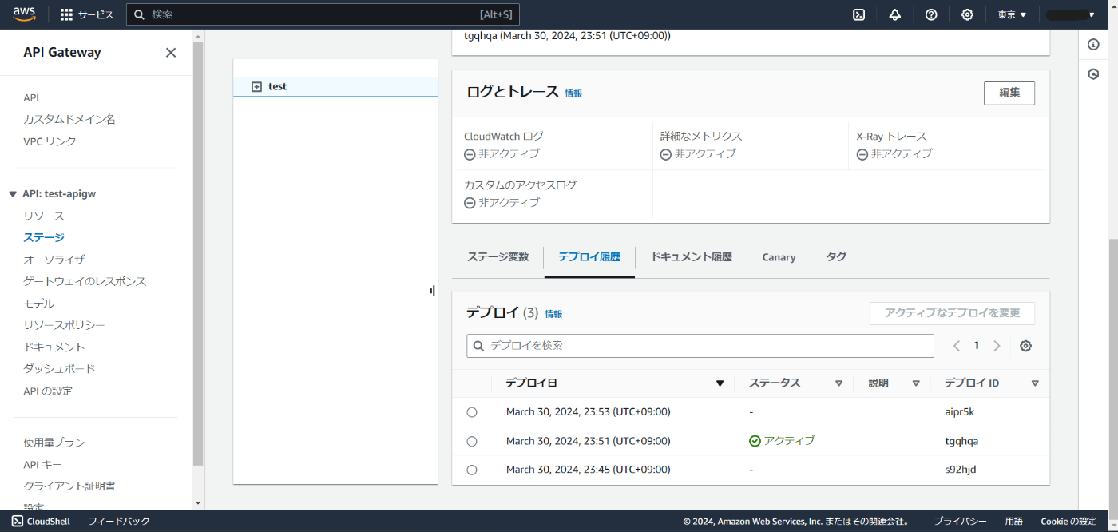Click the top AWS search box

pos(323,14)
